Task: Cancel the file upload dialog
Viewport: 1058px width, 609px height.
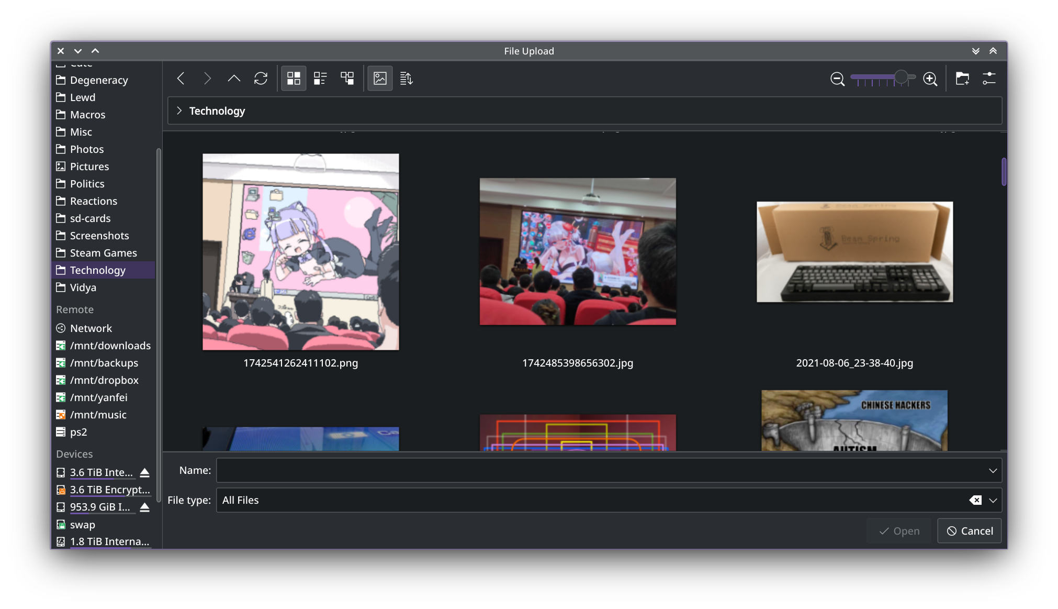Action: click(969, 531)
